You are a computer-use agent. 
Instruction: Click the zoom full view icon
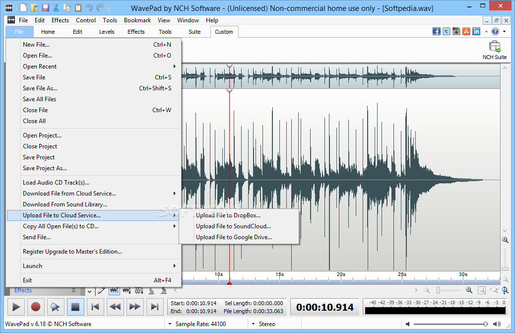pos(481,290)
